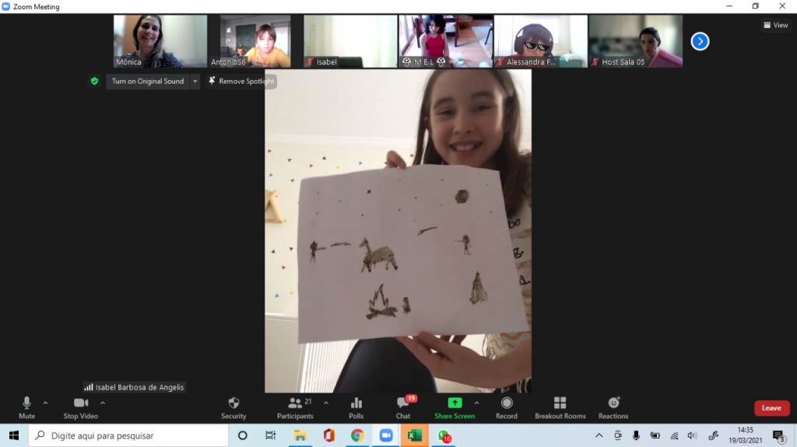Open the battery status icon
The image size is (797, 447).
[x=655, y=436]
